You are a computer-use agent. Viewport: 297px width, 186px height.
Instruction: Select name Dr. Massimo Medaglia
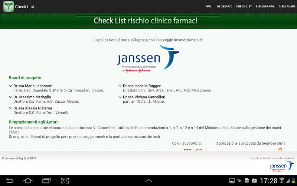[x=32, y=97]
